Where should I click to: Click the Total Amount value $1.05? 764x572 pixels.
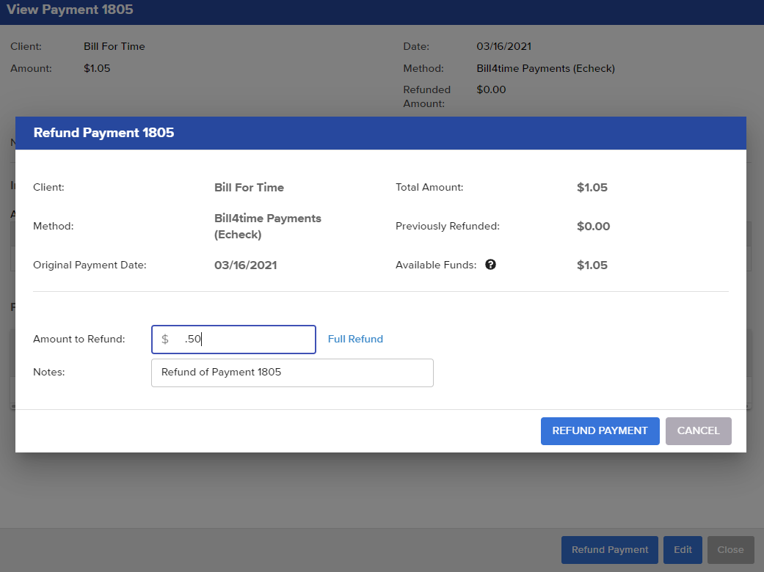point(592,188)
